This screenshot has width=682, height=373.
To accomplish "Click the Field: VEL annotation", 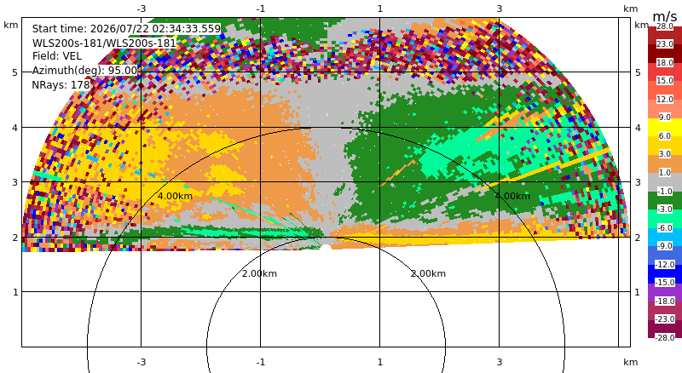I will [x=57, y=56].
